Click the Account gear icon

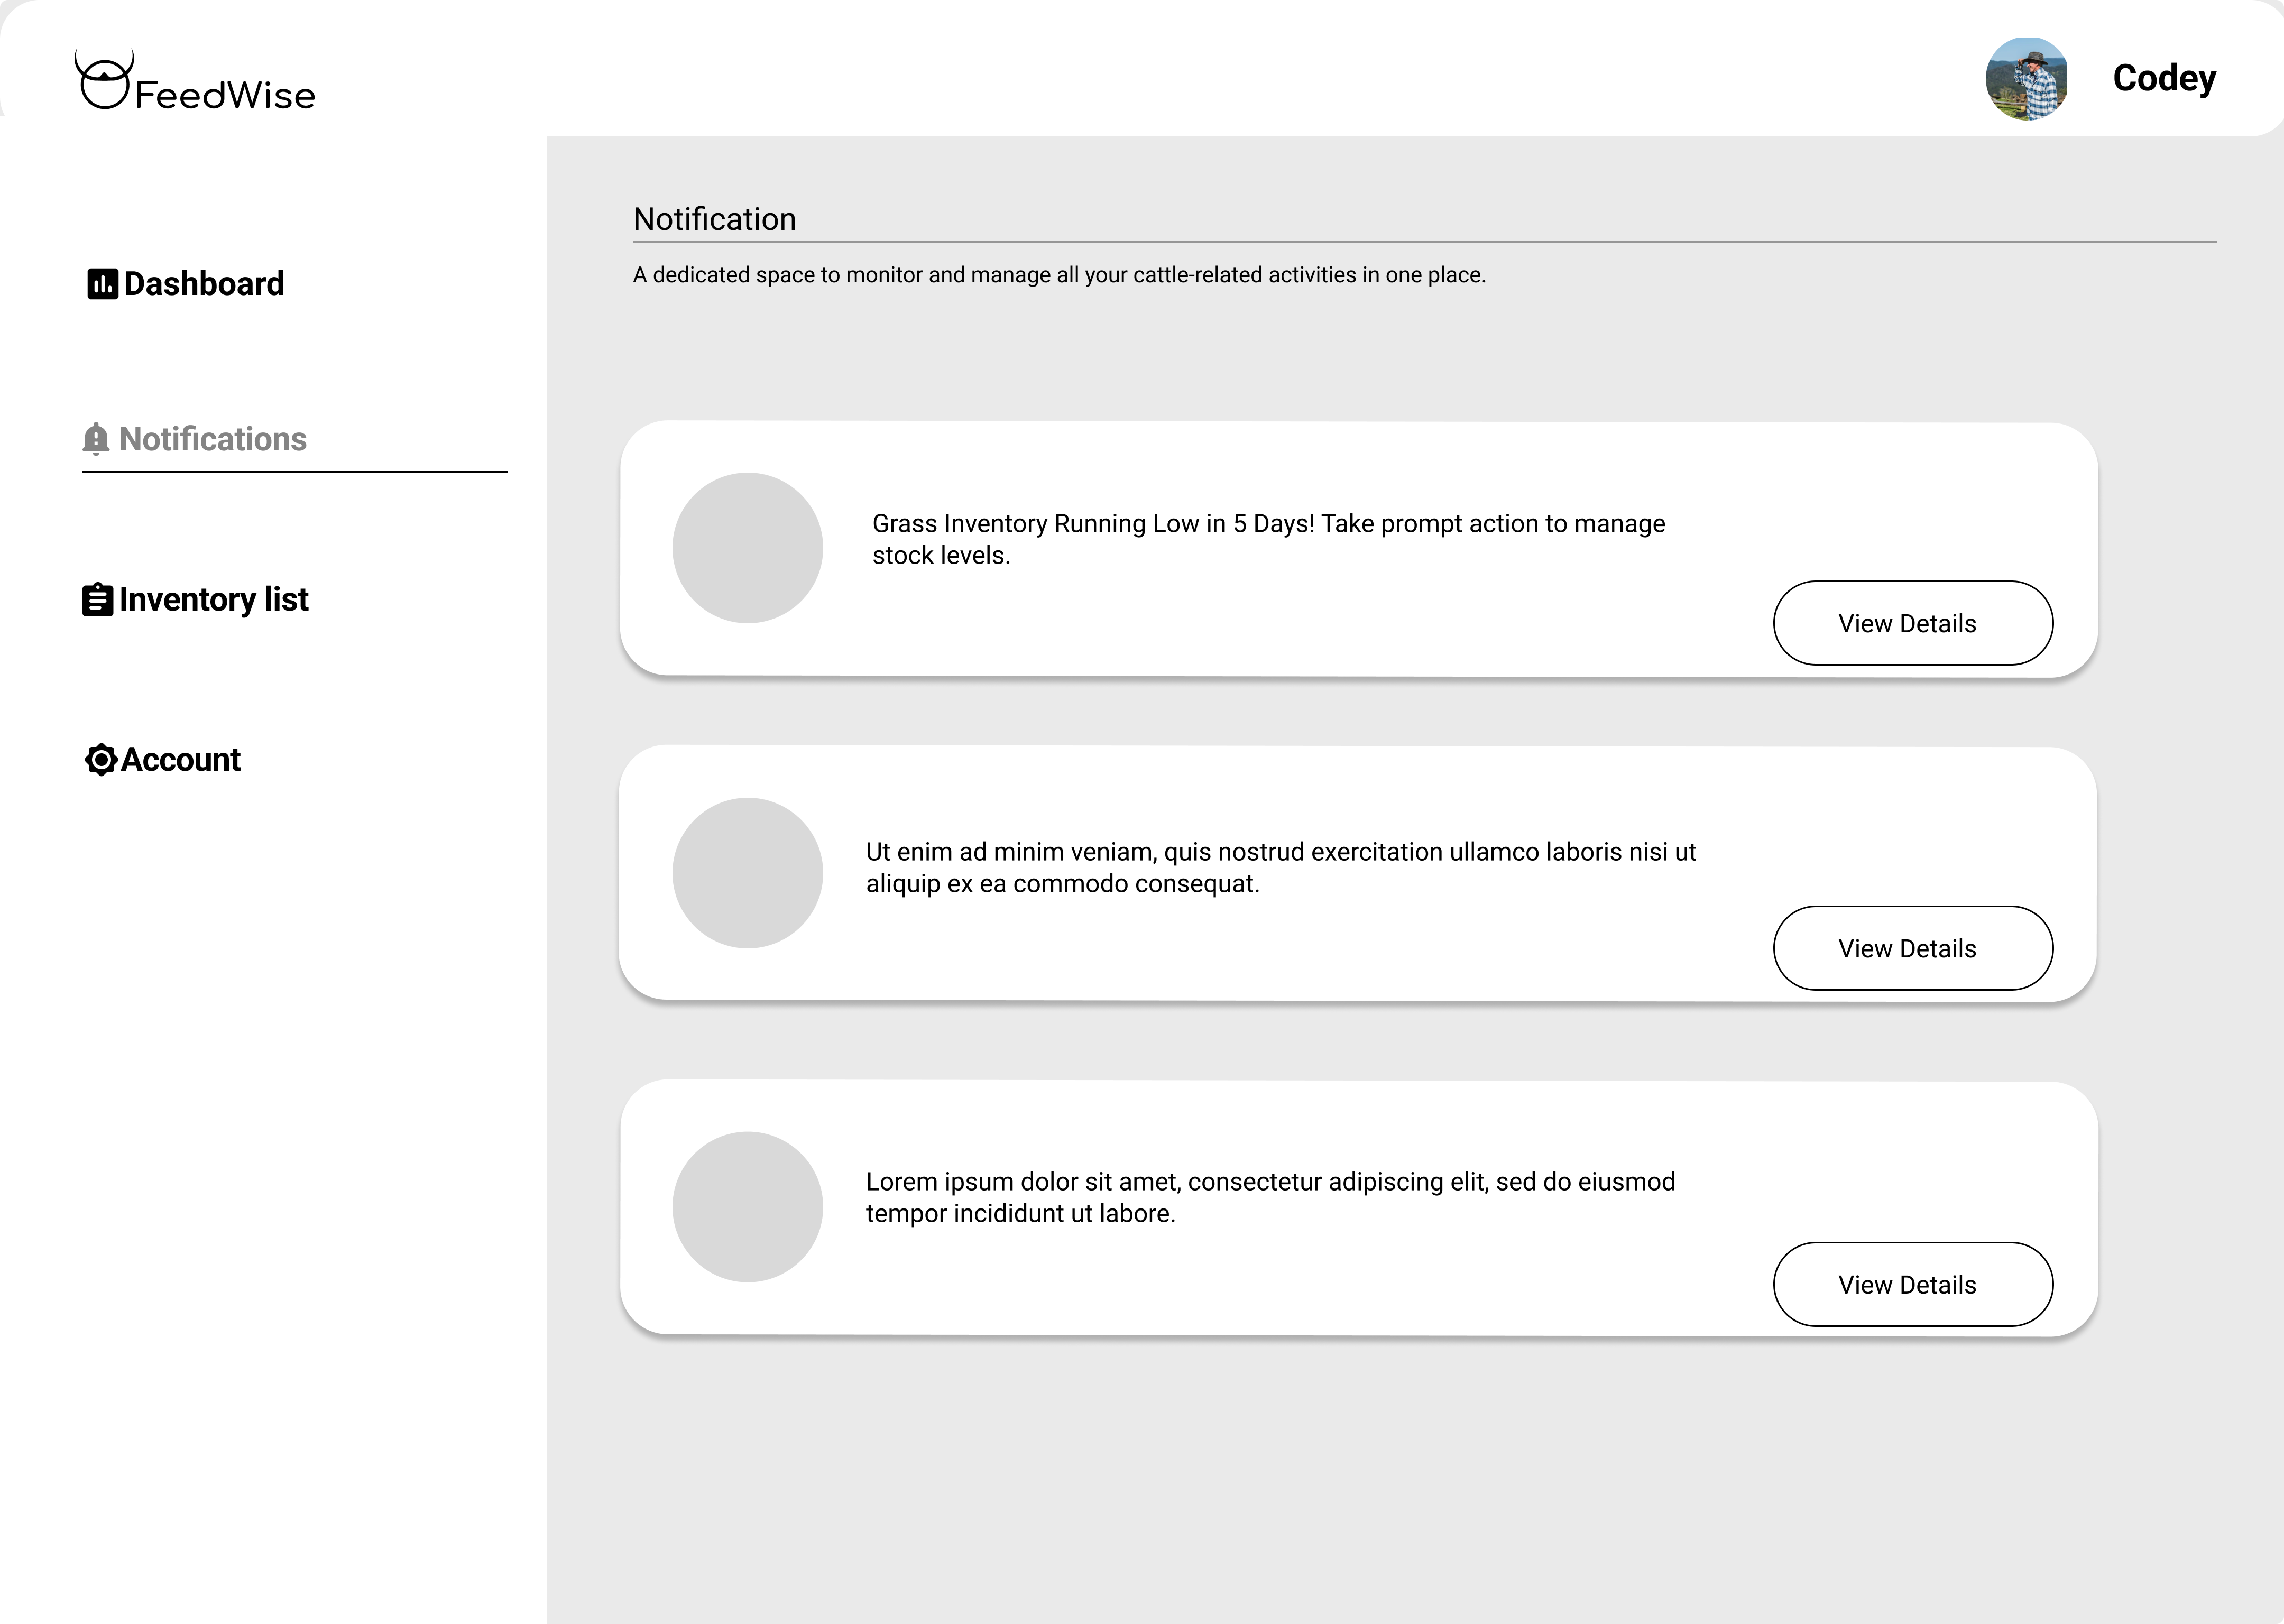[x=101, y=760]
